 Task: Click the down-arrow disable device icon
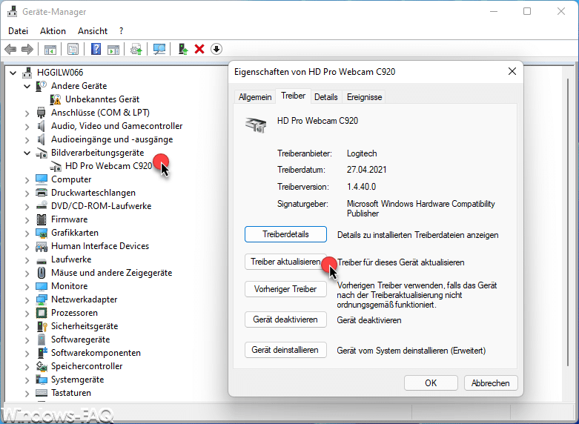pos(216,49)
